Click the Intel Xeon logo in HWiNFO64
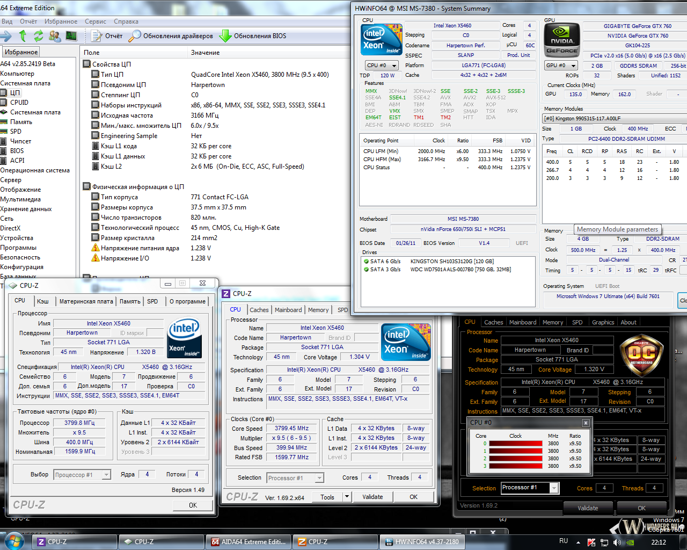 [x=382, y=39]
